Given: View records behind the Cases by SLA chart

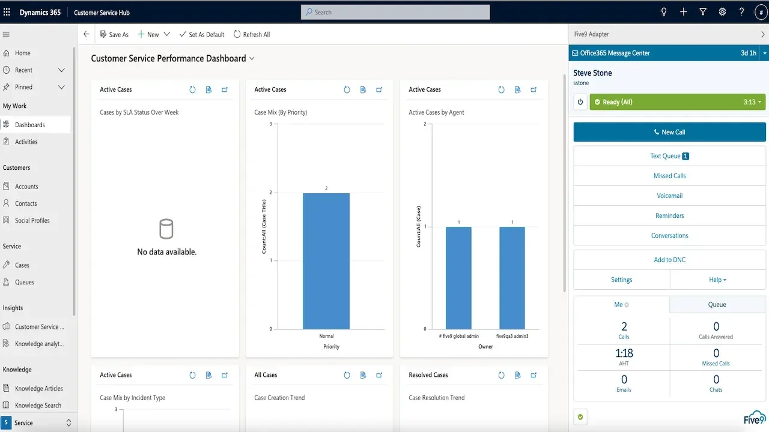Looking at the screenshot, I should point(208,89).
